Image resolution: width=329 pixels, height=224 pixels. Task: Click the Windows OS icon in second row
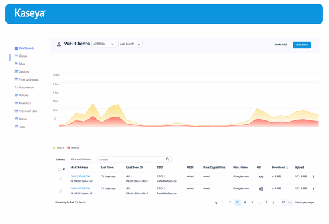click(261, 189)
